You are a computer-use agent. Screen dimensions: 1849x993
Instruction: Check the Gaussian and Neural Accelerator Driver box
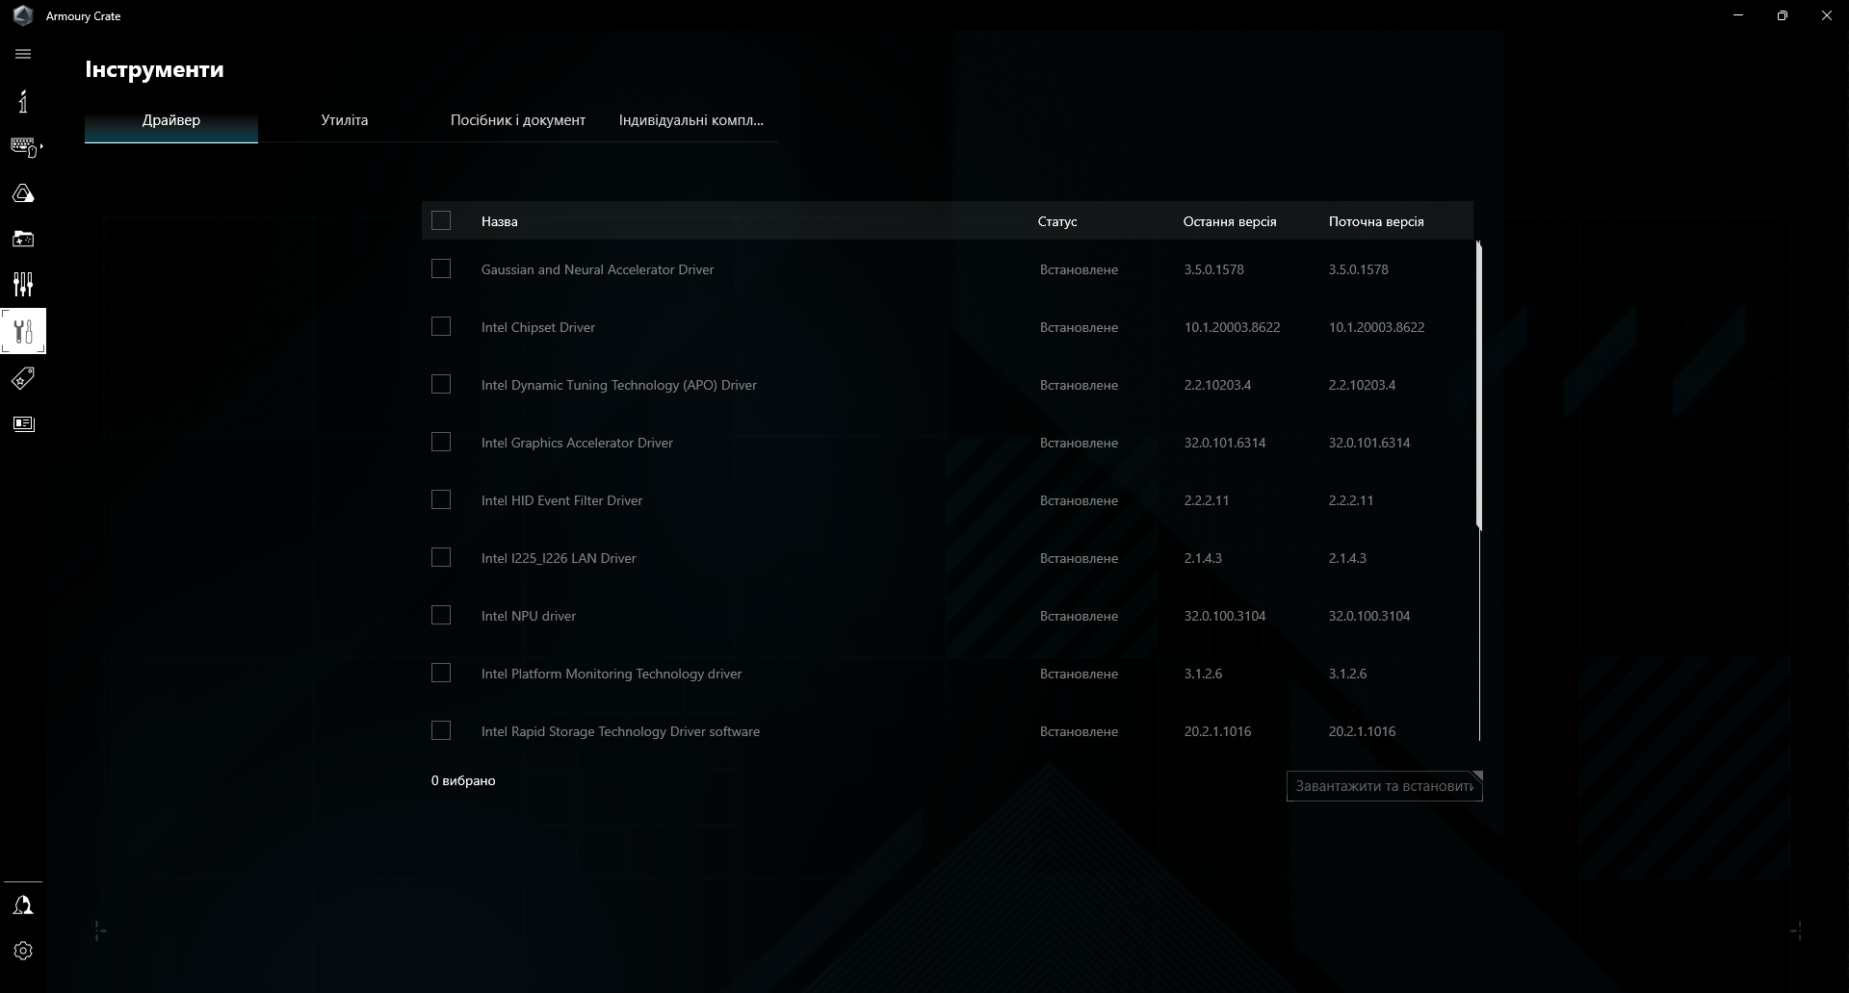click(441, 269)
